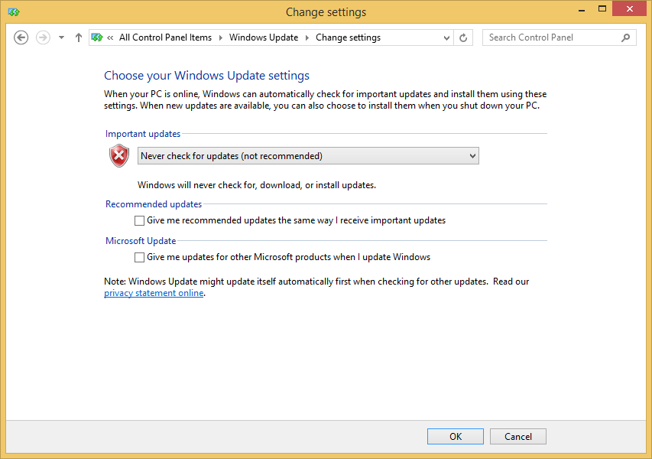Image resolution: width=652 pixels, height=459 pixels.
Task: Focus the Search Control Panel field
Action: pyautogui.click(x=559, y=37)
